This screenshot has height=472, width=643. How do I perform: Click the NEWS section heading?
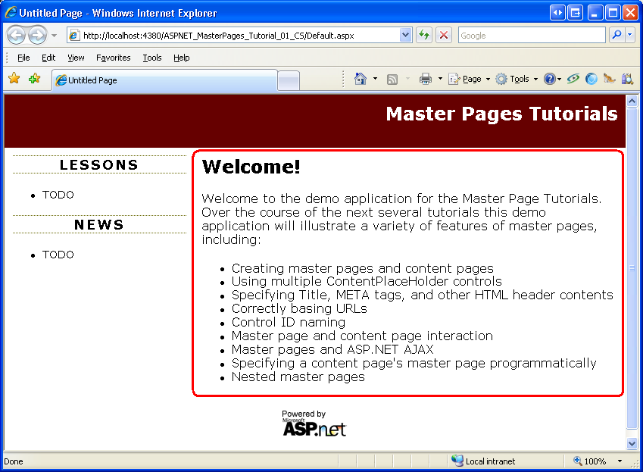[x=98, y=225]
